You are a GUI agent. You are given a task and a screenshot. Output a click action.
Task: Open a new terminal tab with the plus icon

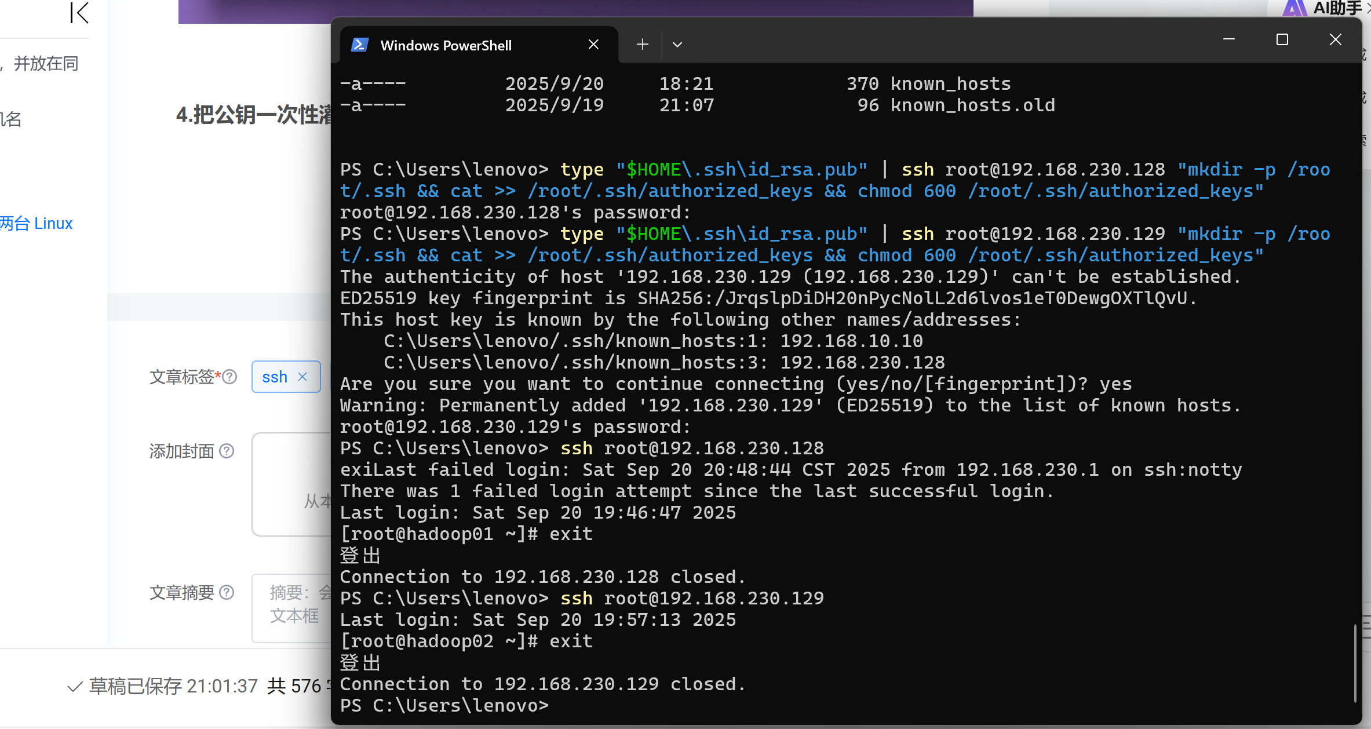(642, 44)
